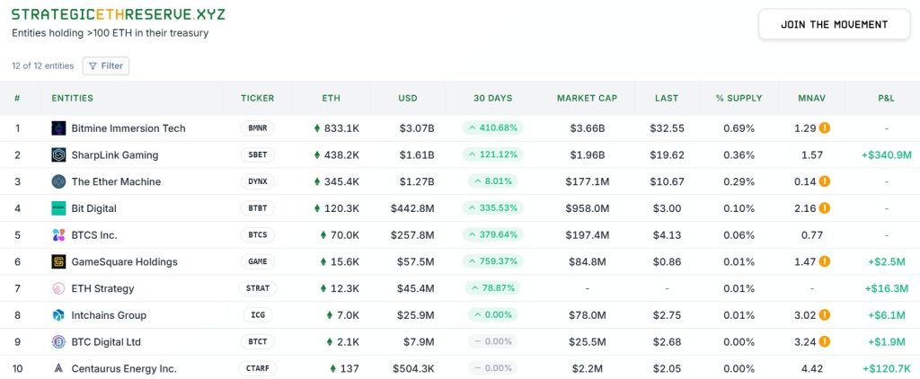Sort by the ETH column header
920x379 pixels.
(x=331, y=98)
